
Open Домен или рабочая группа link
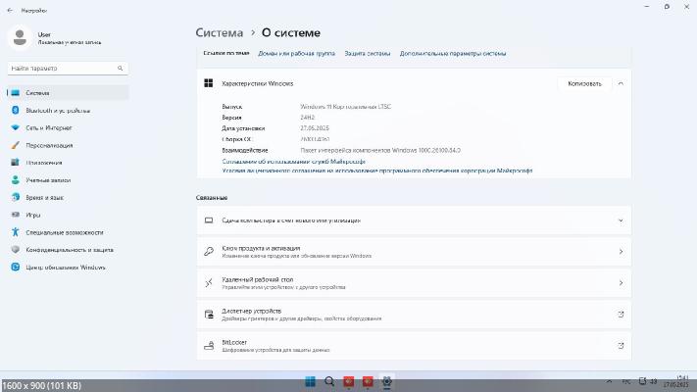(x=296, y=53)
